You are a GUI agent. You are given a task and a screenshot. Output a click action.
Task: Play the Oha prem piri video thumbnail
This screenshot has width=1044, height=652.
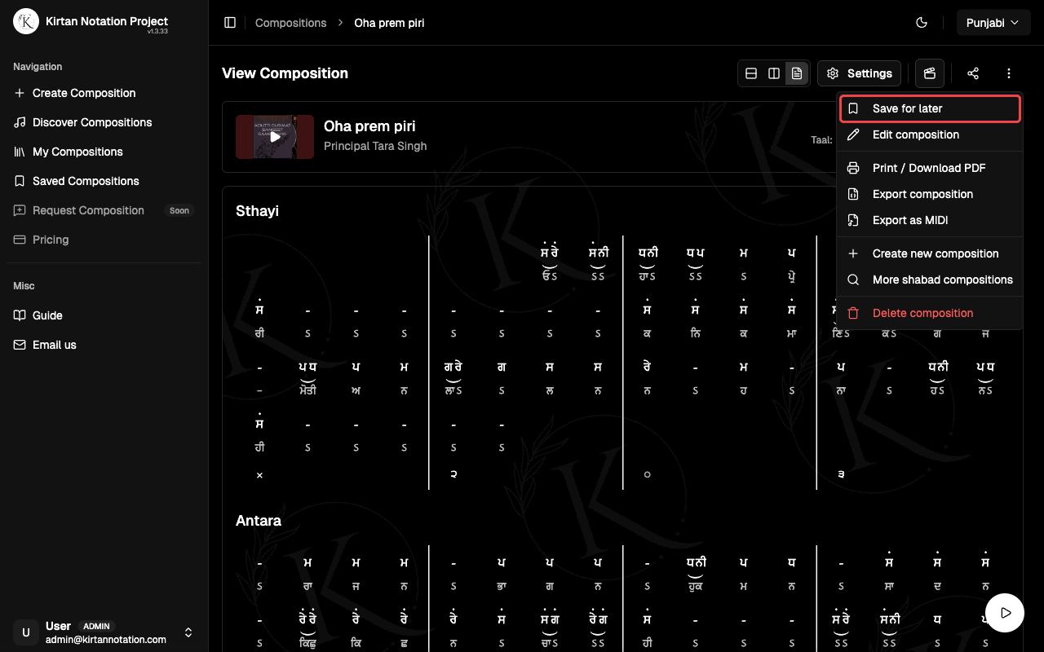pyautogui.click(x=274, y=136)
